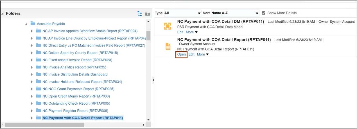Viewport: 357px width, 129px height.
Task: Open More menu for the COA Detail Report
Action: [x=203, y=54]
